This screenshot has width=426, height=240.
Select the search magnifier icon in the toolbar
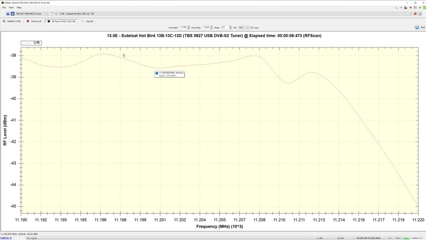click(396, 7)
